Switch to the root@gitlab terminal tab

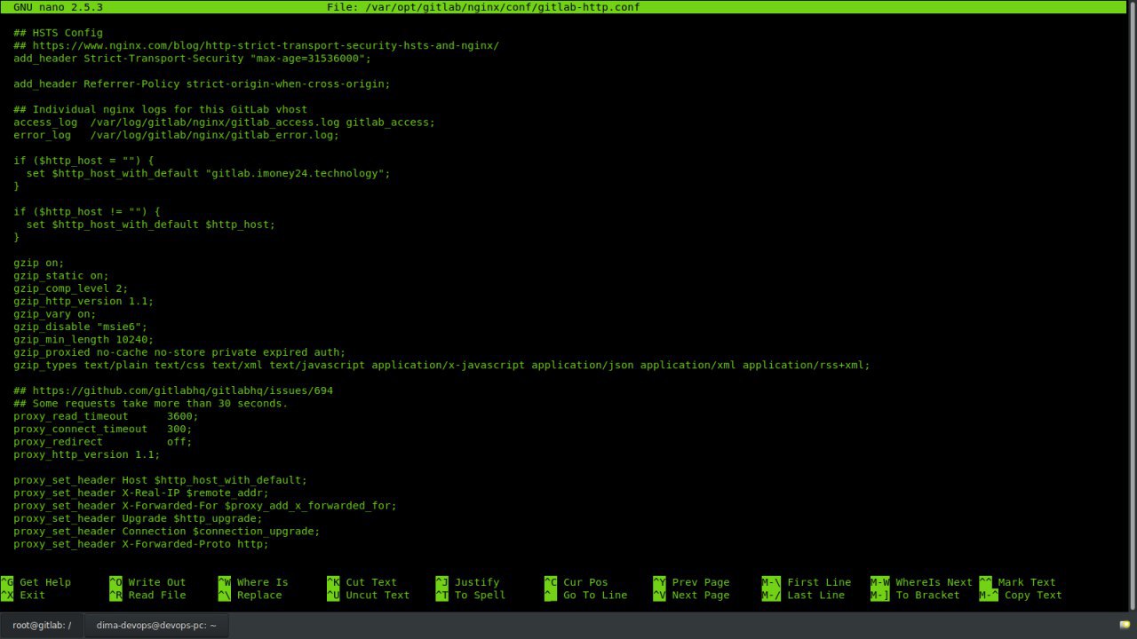click(42, 625)
